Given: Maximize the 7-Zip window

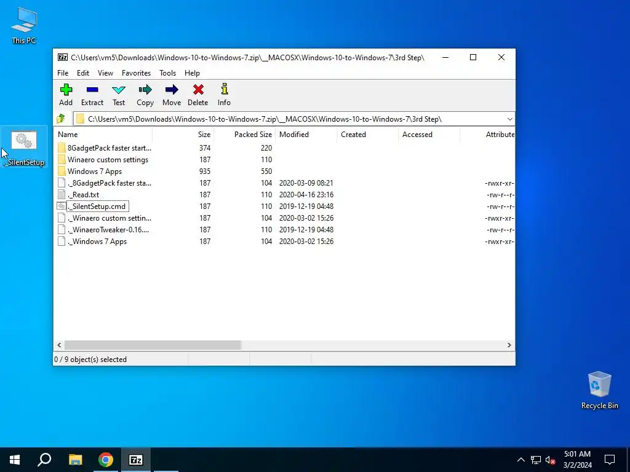Looking at the screenshot, I should click(x=473, y=57).
